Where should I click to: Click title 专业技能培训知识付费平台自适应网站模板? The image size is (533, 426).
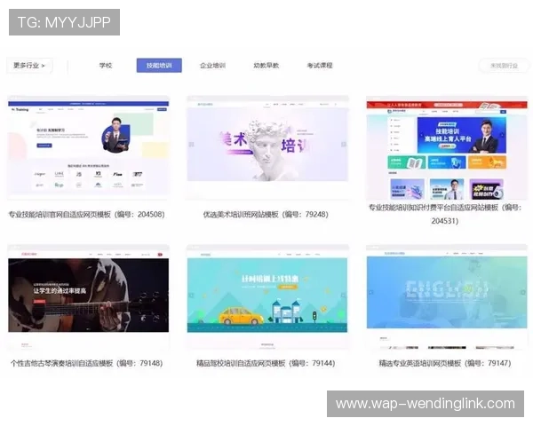coord(445,214)
